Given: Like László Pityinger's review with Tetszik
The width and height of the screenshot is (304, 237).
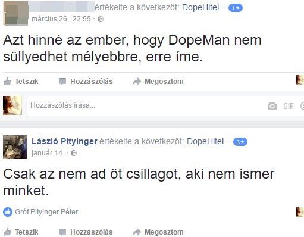Looking at the screenshot, I should click(21, 232).
